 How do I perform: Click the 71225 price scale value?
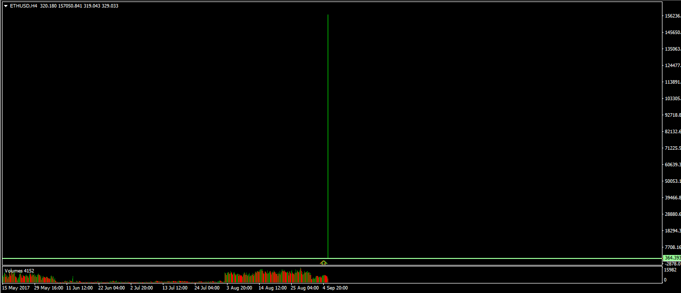pos(672,148)
